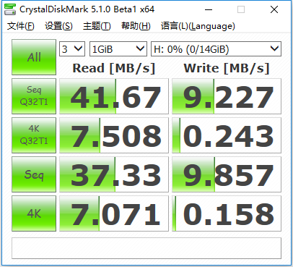Run all benchmarks with the All button
293x267 pixels.
[x=34, y=57]
